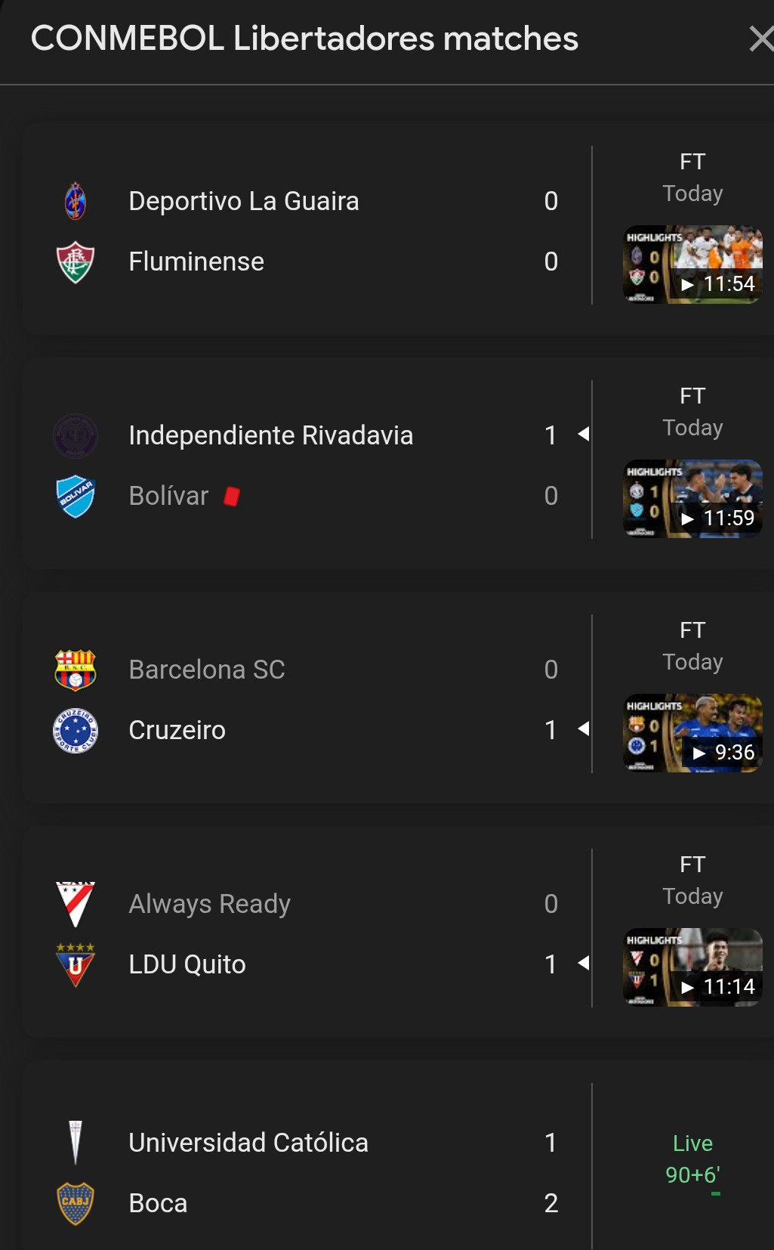Viewport: 774px width, 1250px height.
Task: Click the Fluminense team crest
Action: (x=76, y=261)
